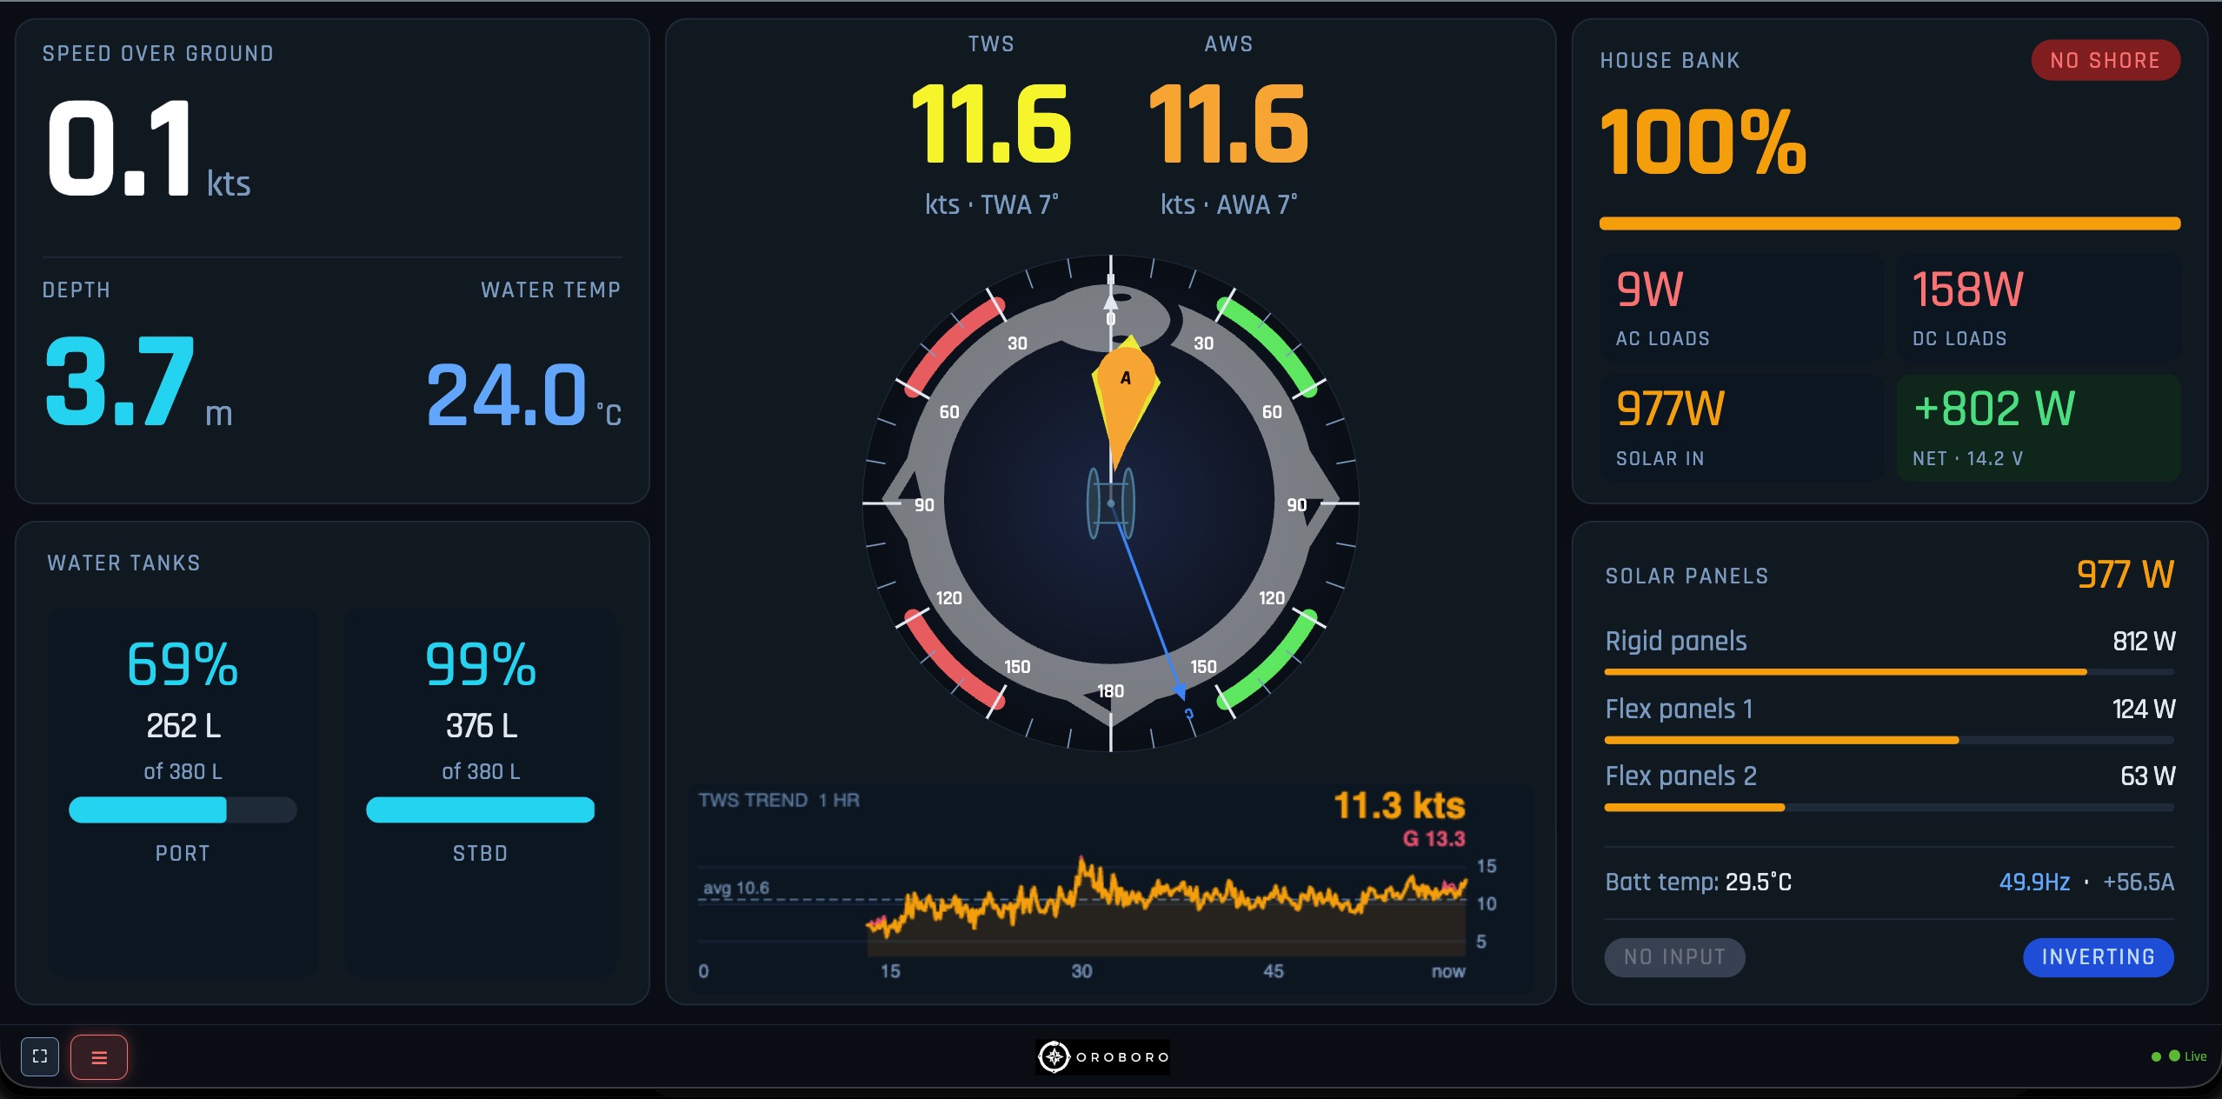Click the TWS TREND 1 HR title

(x=779, y=800)
